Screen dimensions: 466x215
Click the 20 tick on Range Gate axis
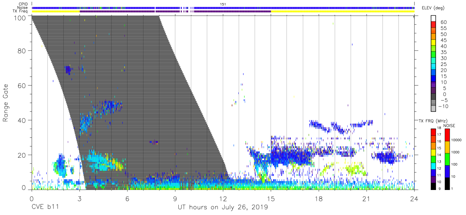(x=22, y=155)
